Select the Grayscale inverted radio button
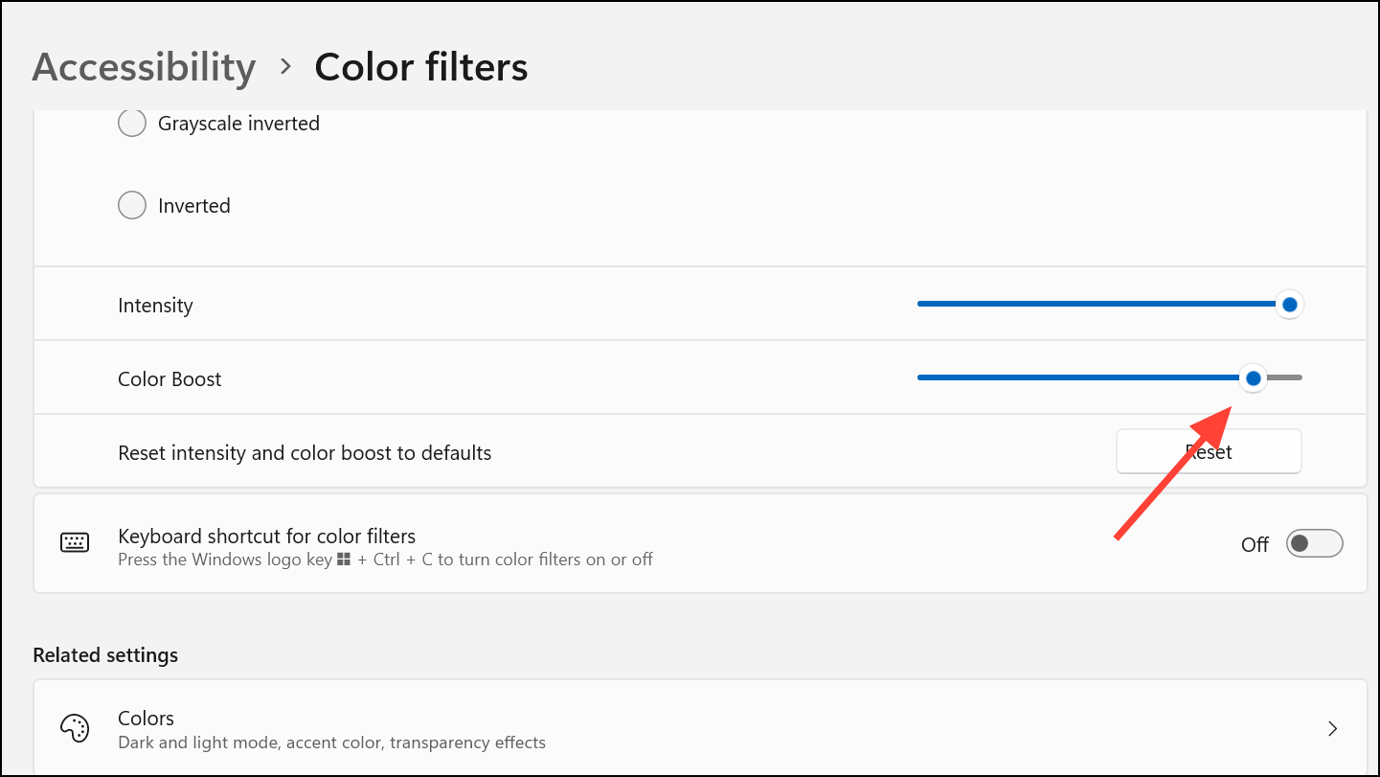The image size is (1380, 777). 132,123
